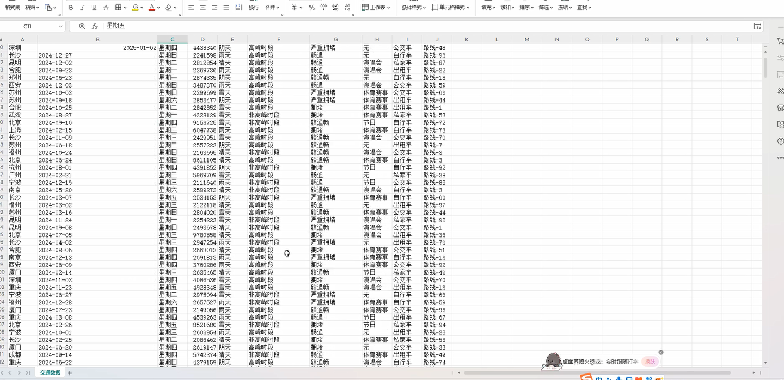This screenshot has width=784, height=380.
Task: Apply thousands separator format
Action: pyautogui.click(x=323, y=8)
